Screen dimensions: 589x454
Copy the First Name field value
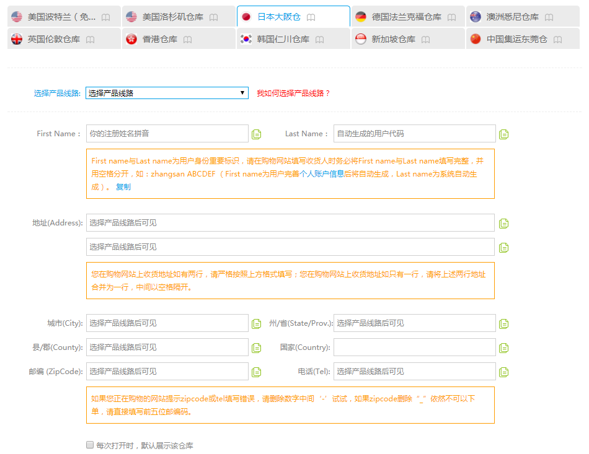click(256, 134)
